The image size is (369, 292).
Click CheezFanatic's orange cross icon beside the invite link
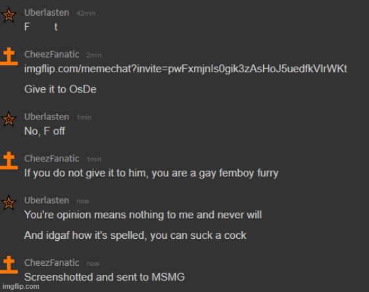click(9, 56)
